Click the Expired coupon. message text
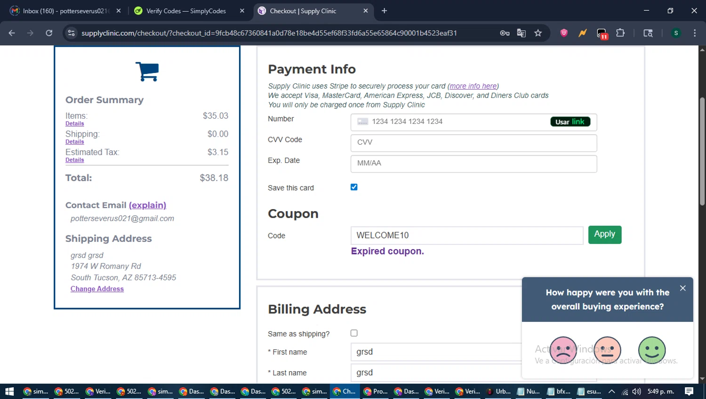The image size is (706, 399). click(x=387, y=252)
